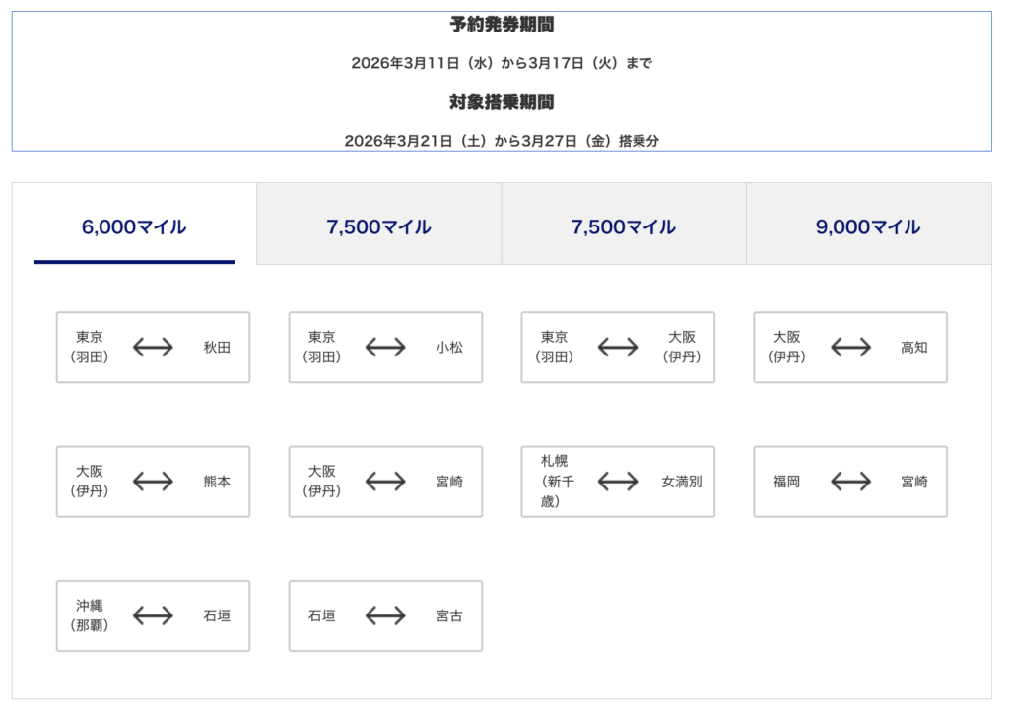Open the 東京(羽田)–大阪(伊丹) route card
1009x711 pixels.
[618, 348]
